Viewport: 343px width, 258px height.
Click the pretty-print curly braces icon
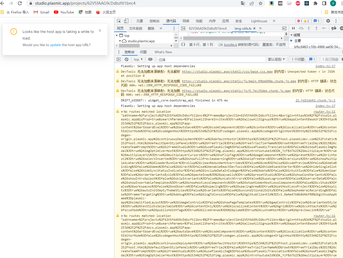pyautogui.click(x=183, y=44)
